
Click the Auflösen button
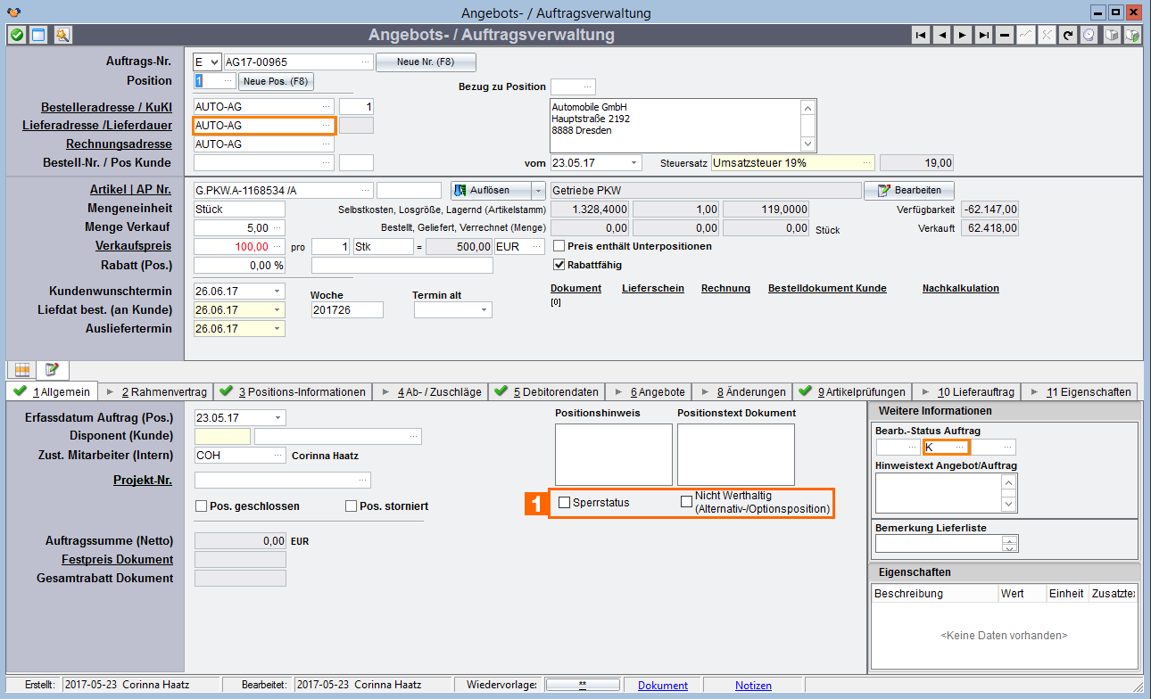pyautogui.click(x=491, y=190)
